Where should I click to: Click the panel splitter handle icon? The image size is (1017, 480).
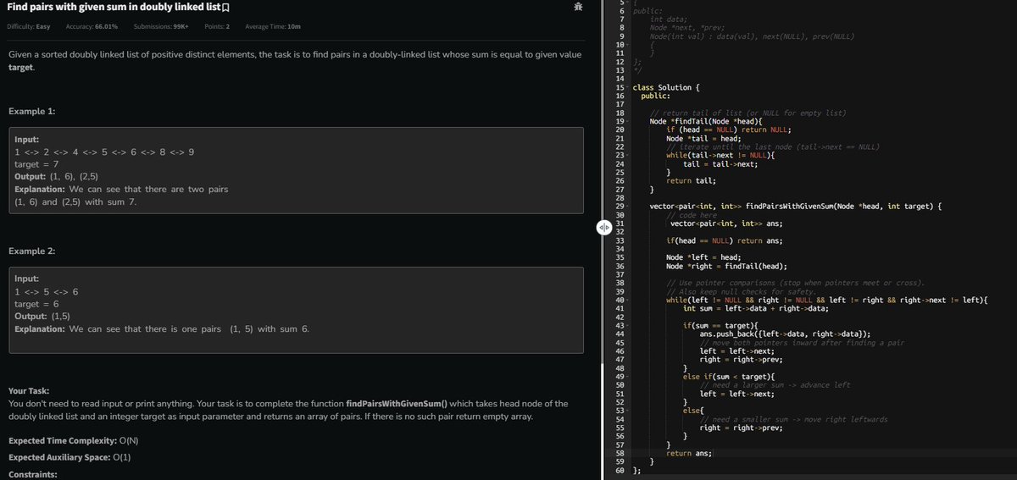coord(603,228)
